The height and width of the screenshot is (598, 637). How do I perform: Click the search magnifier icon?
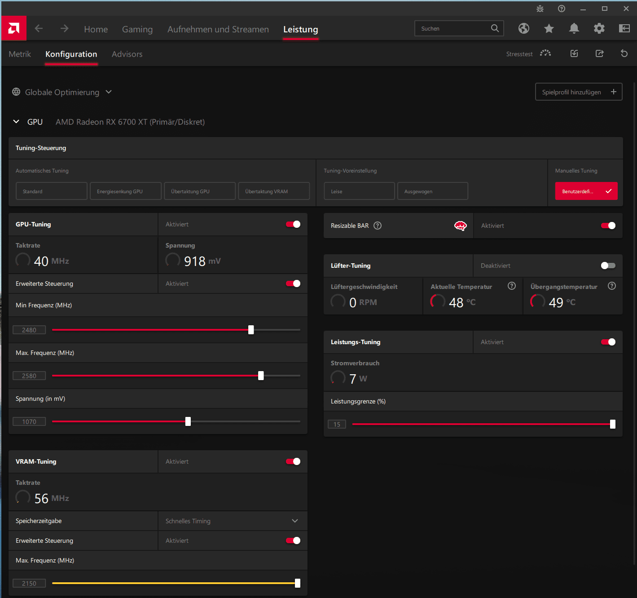pos(495,28)
